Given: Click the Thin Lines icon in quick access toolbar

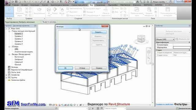Looking at the screenshot, I should coord(61,2).
